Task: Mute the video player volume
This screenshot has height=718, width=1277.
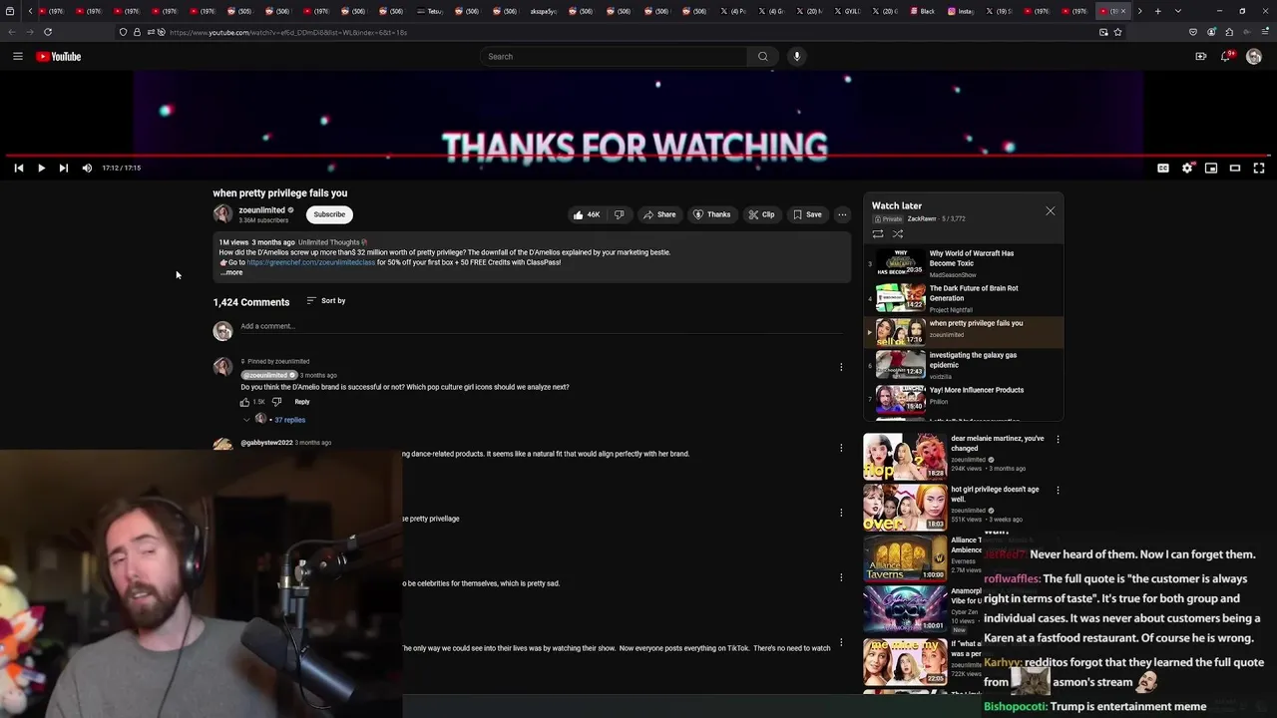Action: [x=87, y=168]
